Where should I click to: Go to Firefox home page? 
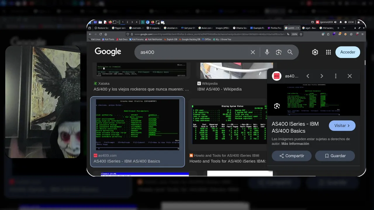[106, 34]
